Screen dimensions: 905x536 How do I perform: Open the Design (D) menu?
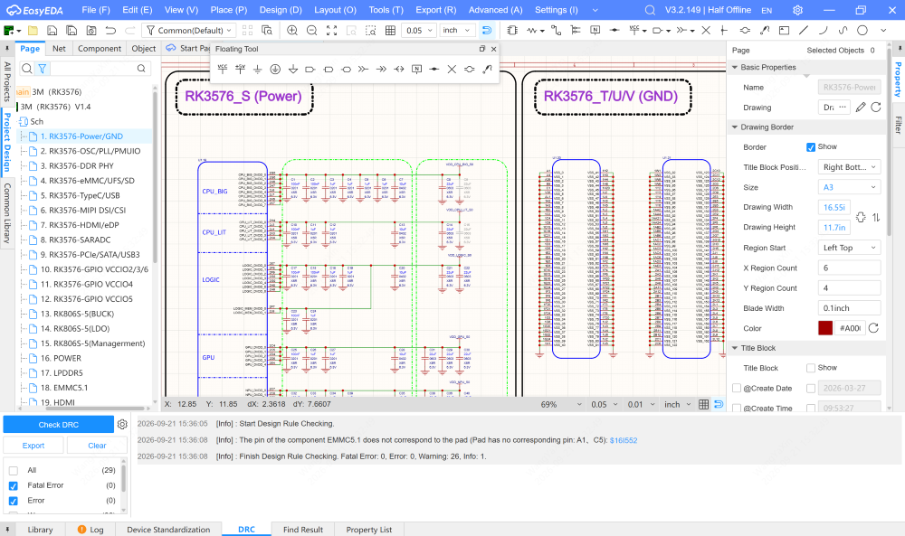[281, 10]
